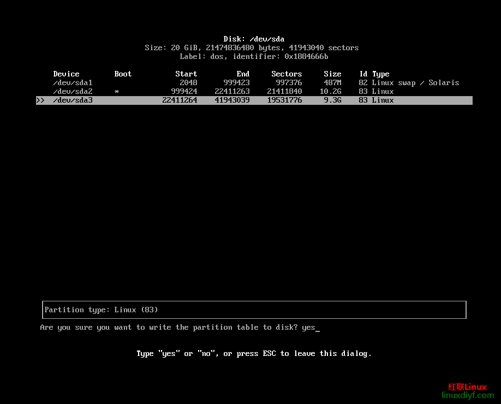Click the "Disk: /dev/sda" title

254,39
